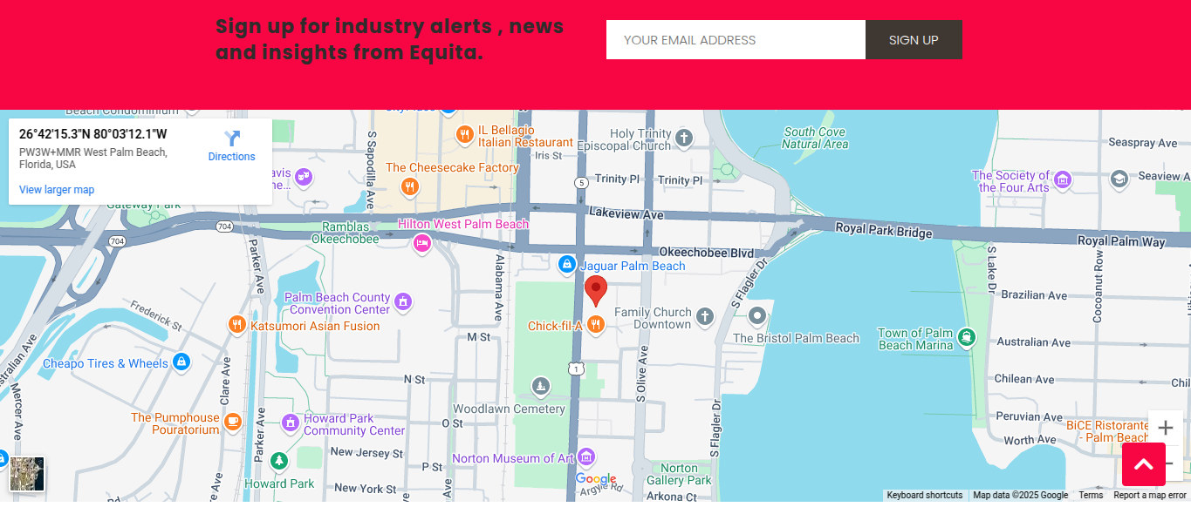Viewport: 1191px width, 507px height.
Task: Click the Norton Gallery Park label
Action: (x=679, y=474)
